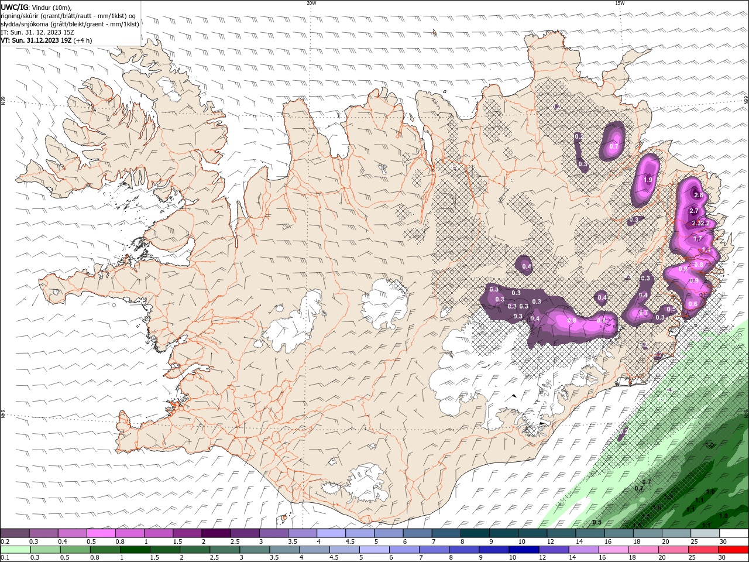Select the lavender 4 snow legend swatch

[331, 533]
